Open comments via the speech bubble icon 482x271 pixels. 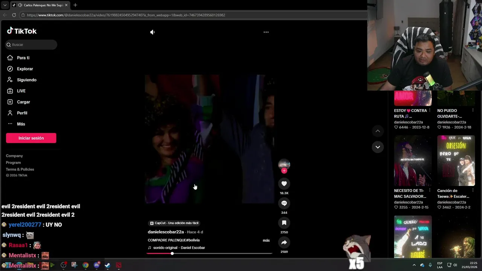click(x=284, y=203)
